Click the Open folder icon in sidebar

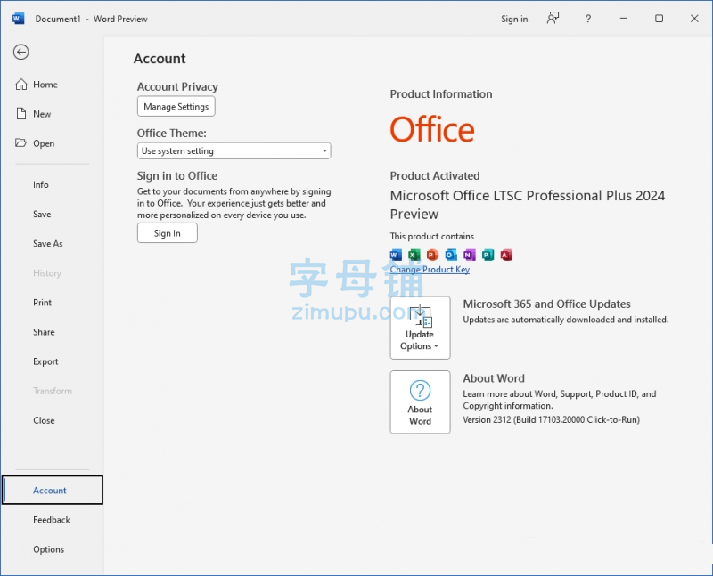coord(20,142)
